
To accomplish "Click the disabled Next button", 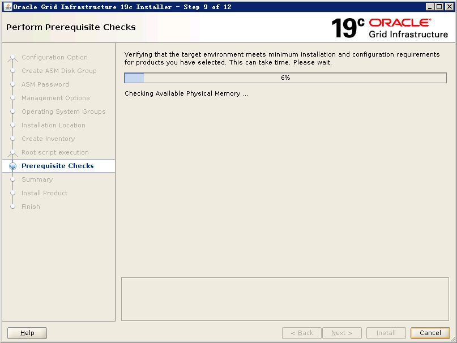I will [x=342, y=333].
